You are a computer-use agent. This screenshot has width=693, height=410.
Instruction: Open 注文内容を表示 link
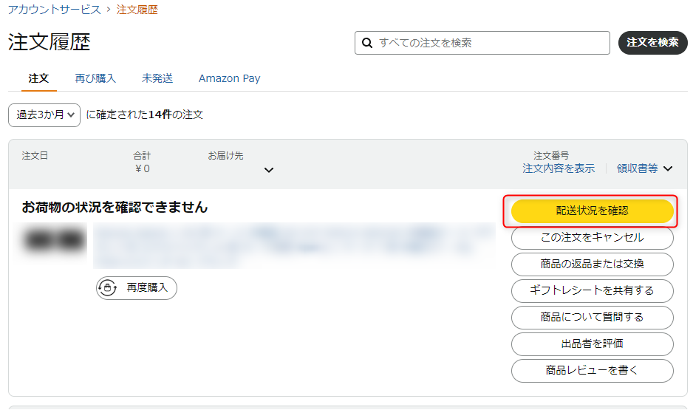click(x=559, y=168)
